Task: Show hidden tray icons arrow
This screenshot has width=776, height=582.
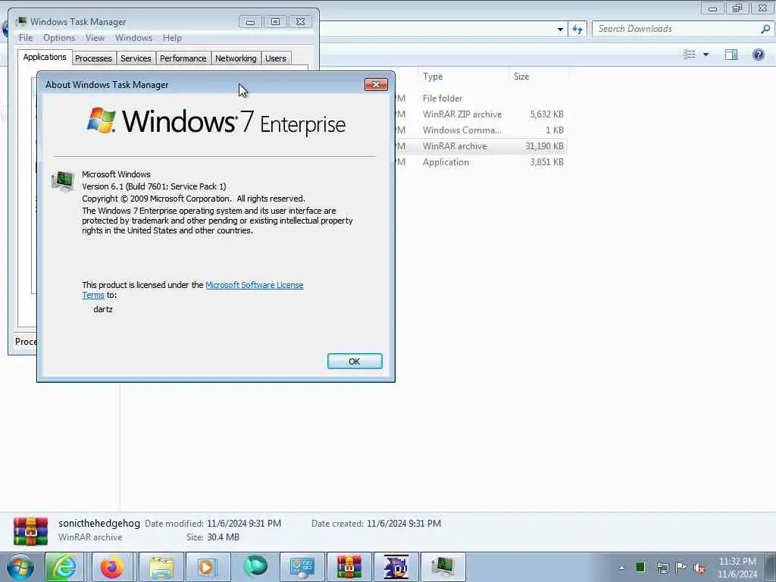Action: [621, 568]
